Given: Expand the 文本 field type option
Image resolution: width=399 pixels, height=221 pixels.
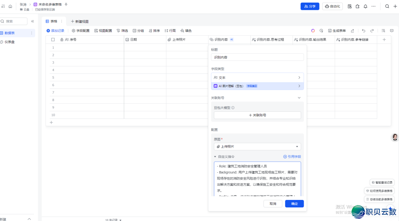Looking at the screenshot, I should (257, 77).
